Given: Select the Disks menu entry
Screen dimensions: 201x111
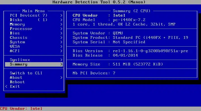Looking at the screenshot, I should (34, 20).
